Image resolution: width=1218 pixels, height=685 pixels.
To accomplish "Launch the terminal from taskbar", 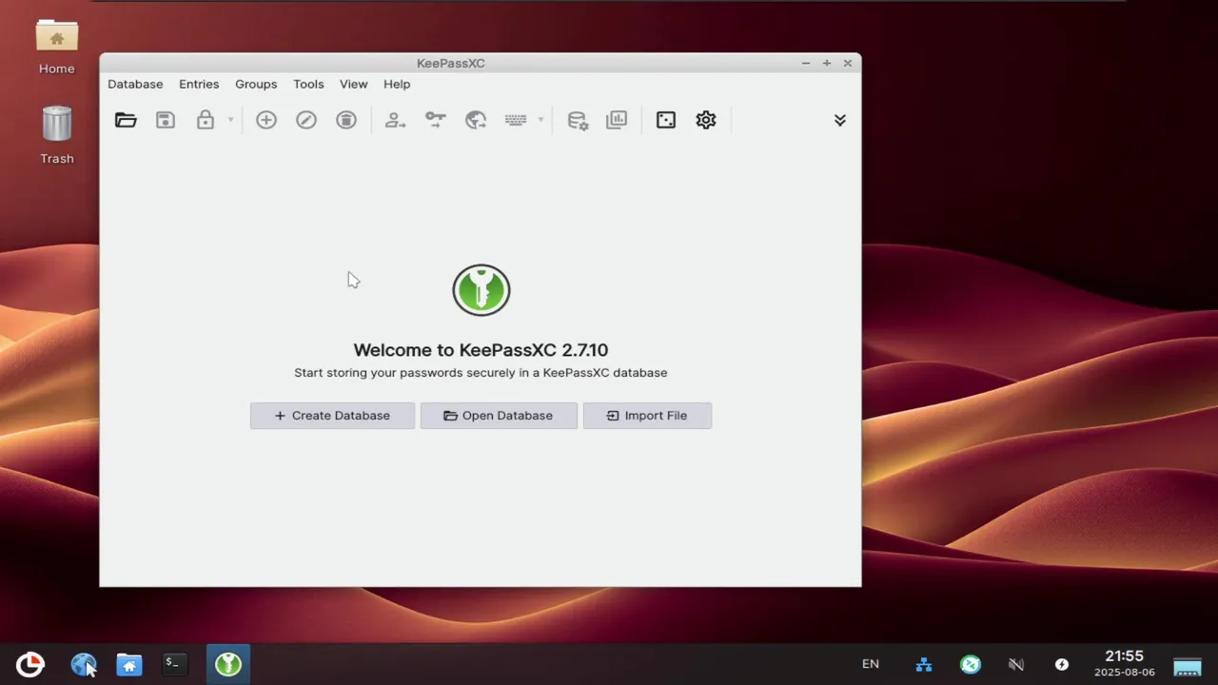I will (173, 664).
